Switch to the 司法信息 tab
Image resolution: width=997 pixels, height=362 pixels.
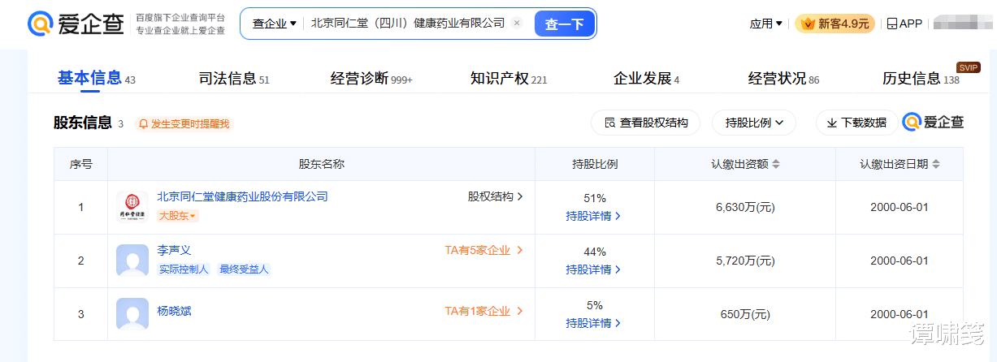click(233, 79)
